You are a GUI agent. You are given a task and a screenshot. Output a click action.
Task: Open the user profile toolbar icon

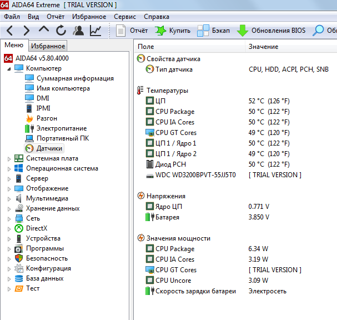pyautogui.click(x=78, y=31)
